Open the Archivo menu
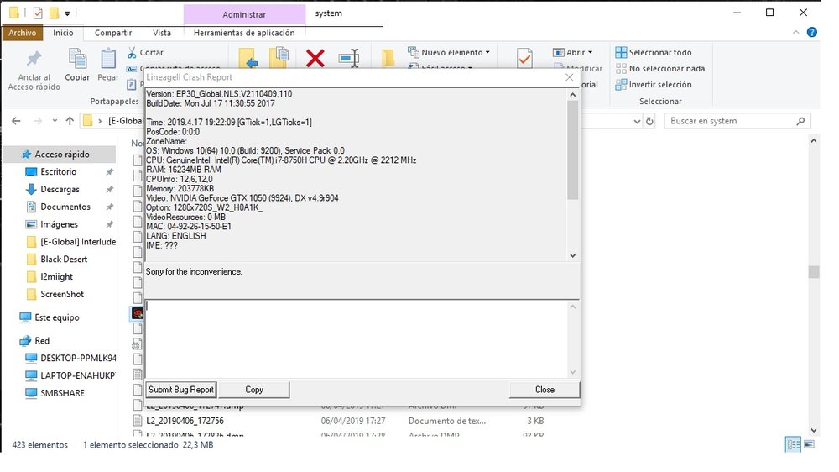Image resolution: width=839 pixels, height=472 pixels. tap(23, 33)
